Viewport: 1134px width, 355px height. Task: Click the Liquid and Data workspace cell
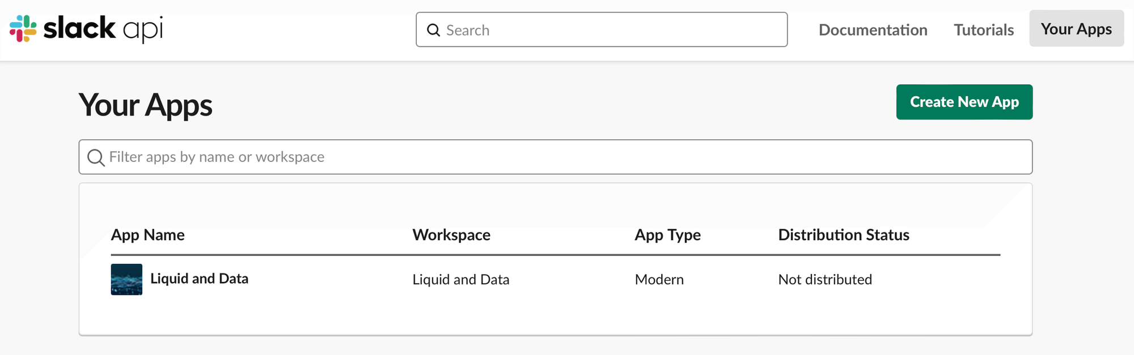(x=460, y=280)
